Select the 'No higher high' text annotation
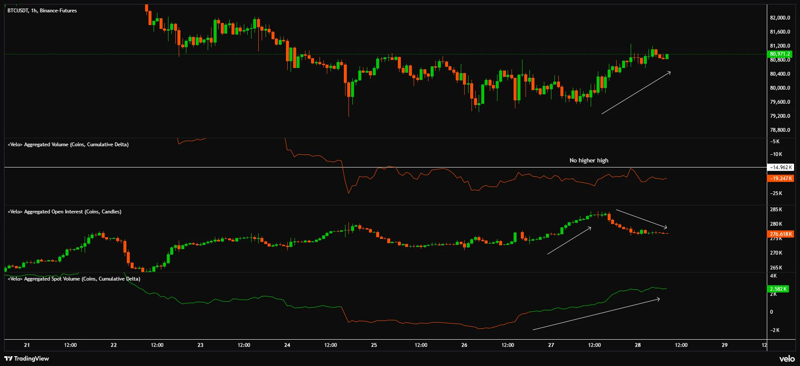 (x=589, y=160)
